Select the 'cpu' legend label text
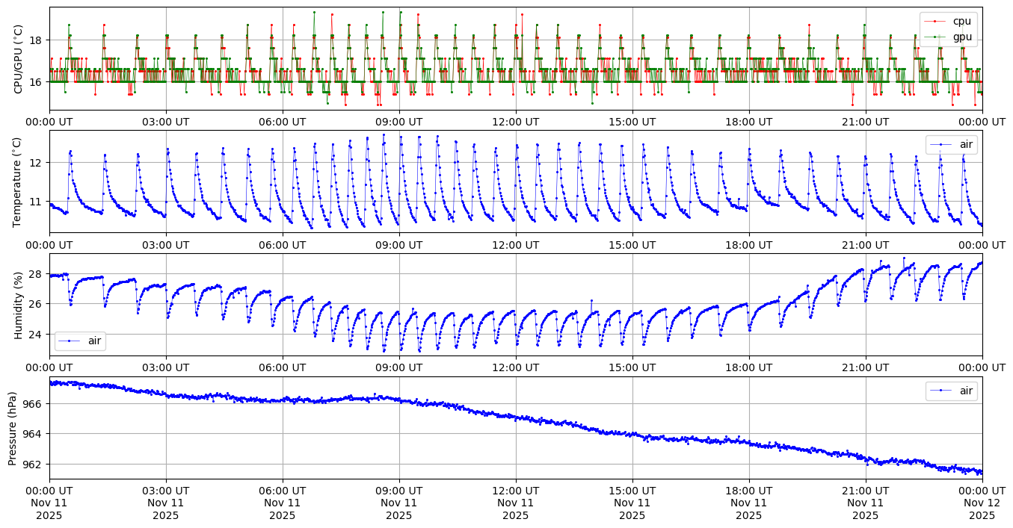1013x528 pixels. click(961, 22)
